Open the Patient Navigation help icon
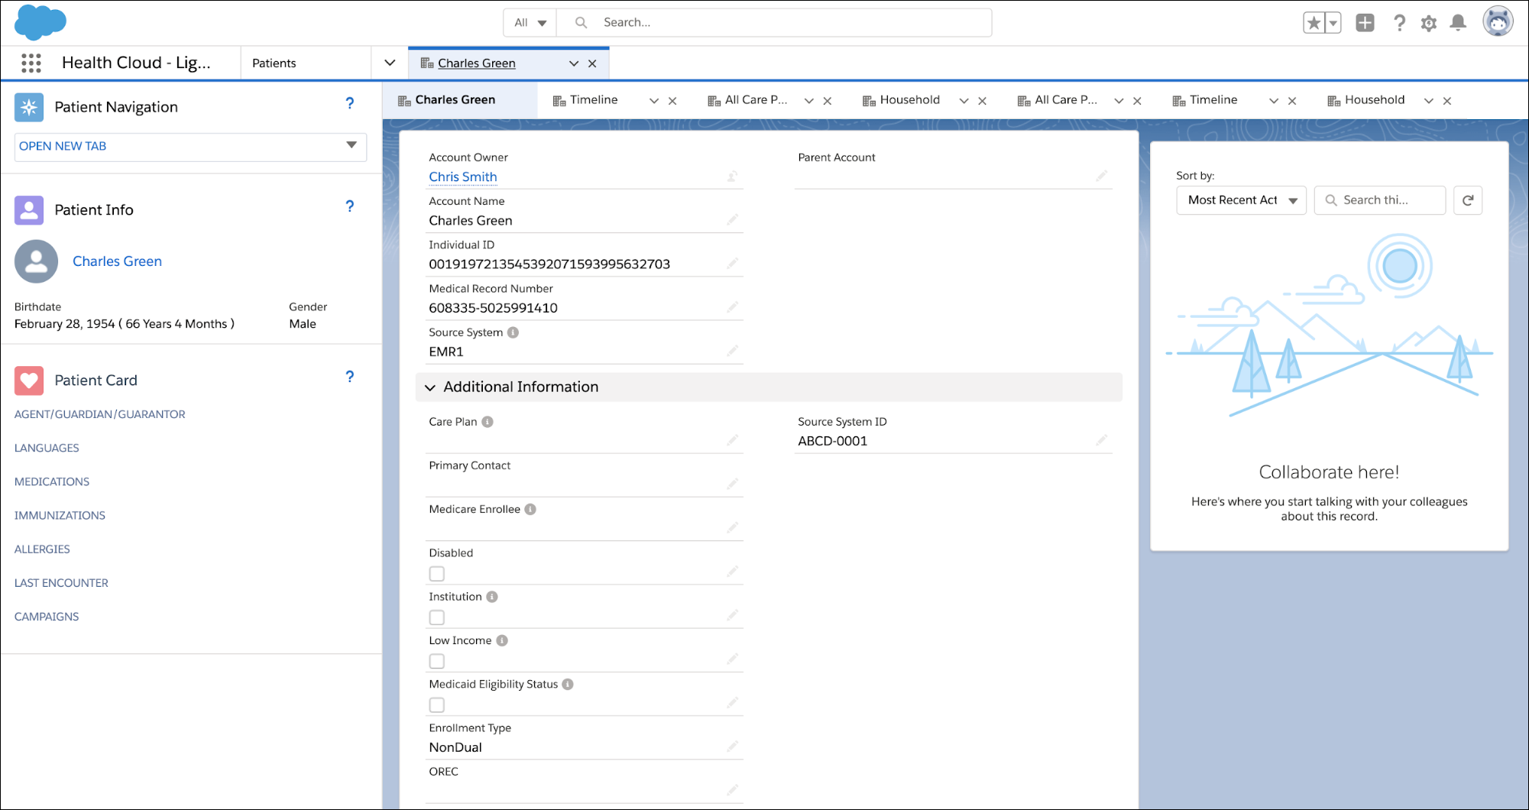This screenshot has height=810, width=1529. tap(349, 103)
